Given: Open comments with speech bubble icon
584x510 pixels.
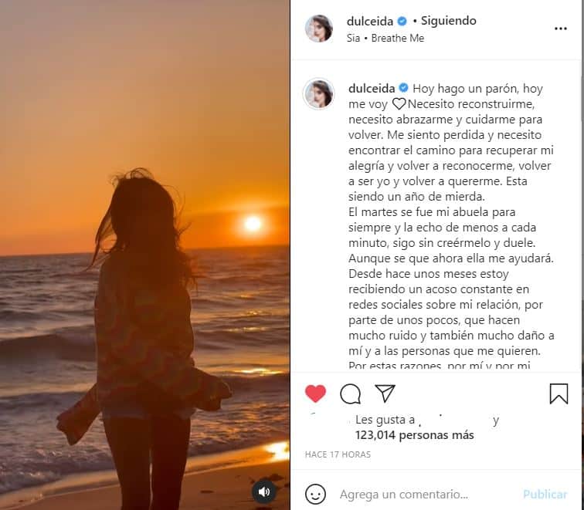Looking at the screenshot, I should click(350, 394).
